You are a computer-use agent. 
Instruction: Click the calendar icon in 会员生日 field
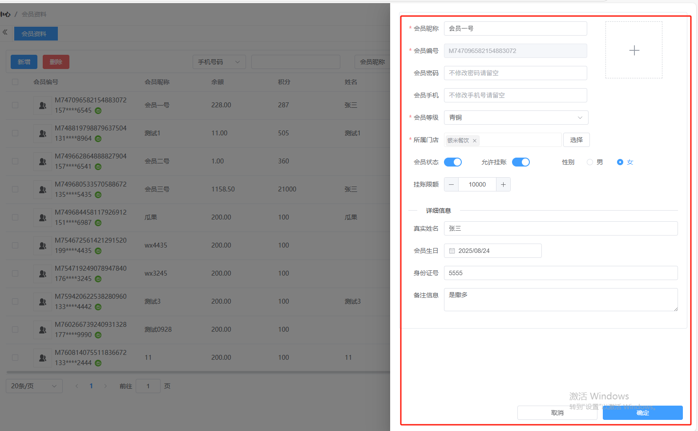[x=452, y=251]
